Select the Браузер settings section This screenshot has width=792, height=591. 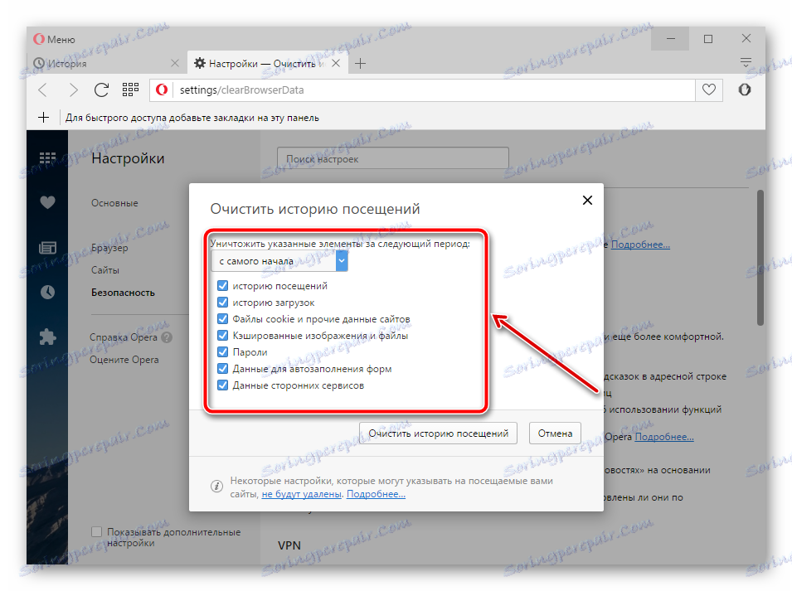109,248
